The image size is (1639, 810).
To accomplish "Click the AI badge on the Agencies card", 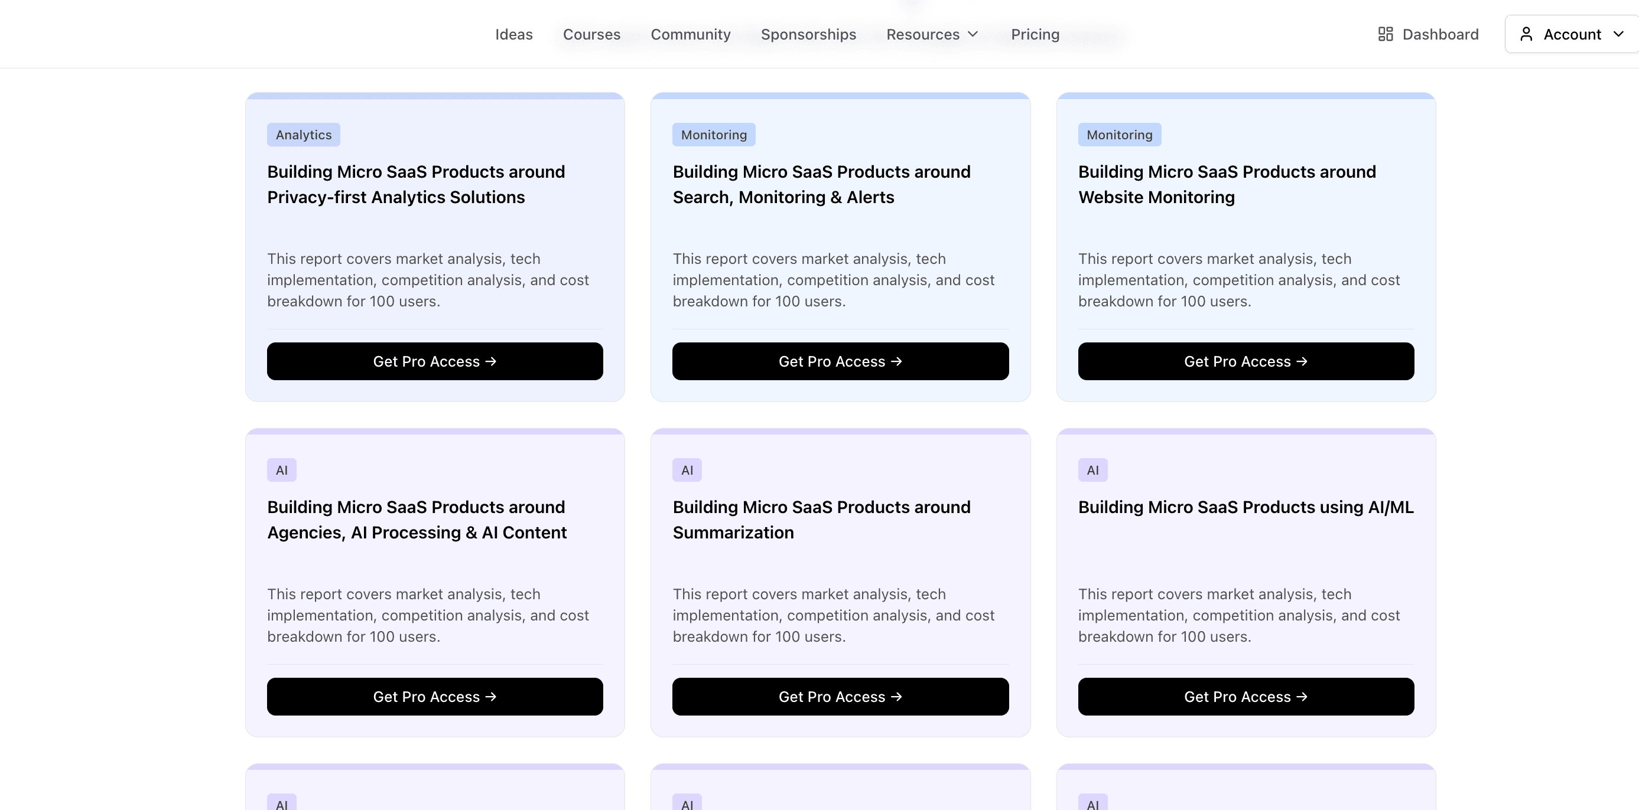I will 282,470.
